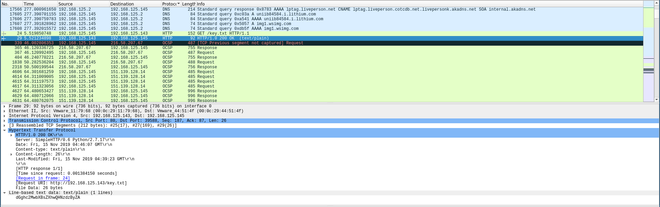Expand the HTTP/1.0 200 OK line
Image resolution: width=660 pixels, height=207 pixels.
tap(11, 135)
